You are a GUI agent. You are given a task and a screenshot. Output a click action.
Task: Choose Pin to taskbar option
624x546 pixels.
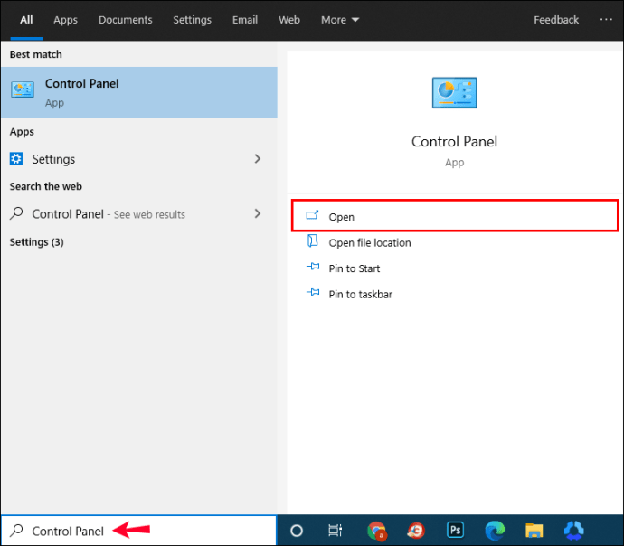tap(360, 294)
